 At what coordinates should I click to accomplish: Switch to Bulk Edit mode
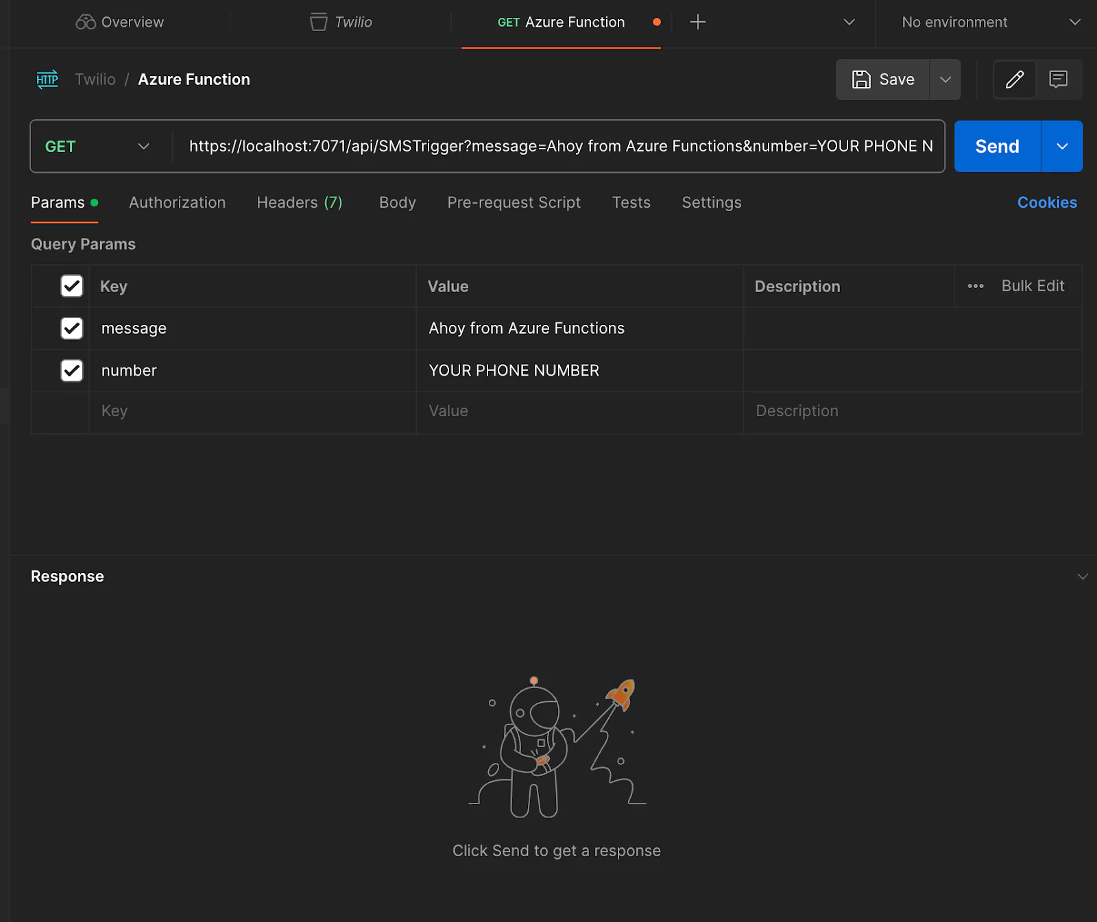(1033, 286)
